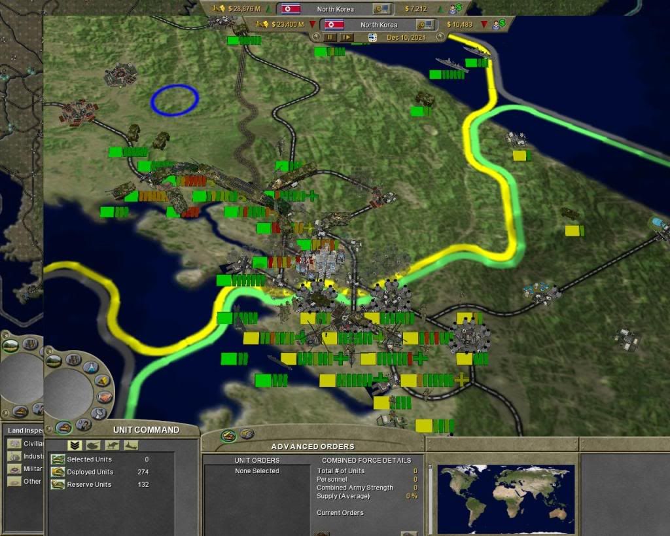This screenshot has height=536, width=670.
Task: Select the Civilian icon in Land Inspector
Action: pos(14,444)
